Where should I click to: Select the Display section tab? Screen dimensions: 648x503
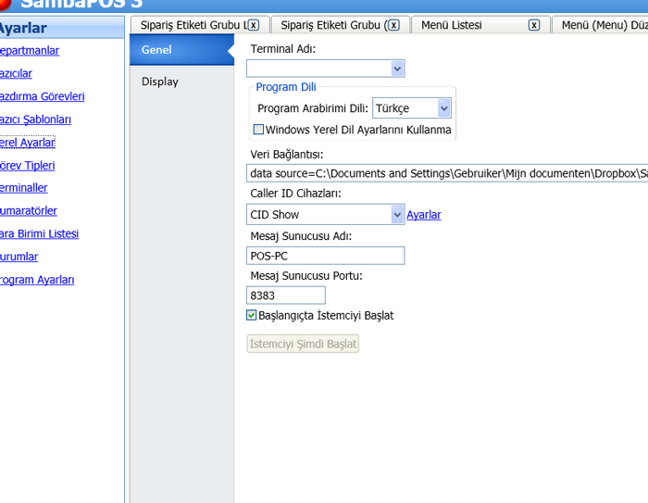tap(160, 82)
